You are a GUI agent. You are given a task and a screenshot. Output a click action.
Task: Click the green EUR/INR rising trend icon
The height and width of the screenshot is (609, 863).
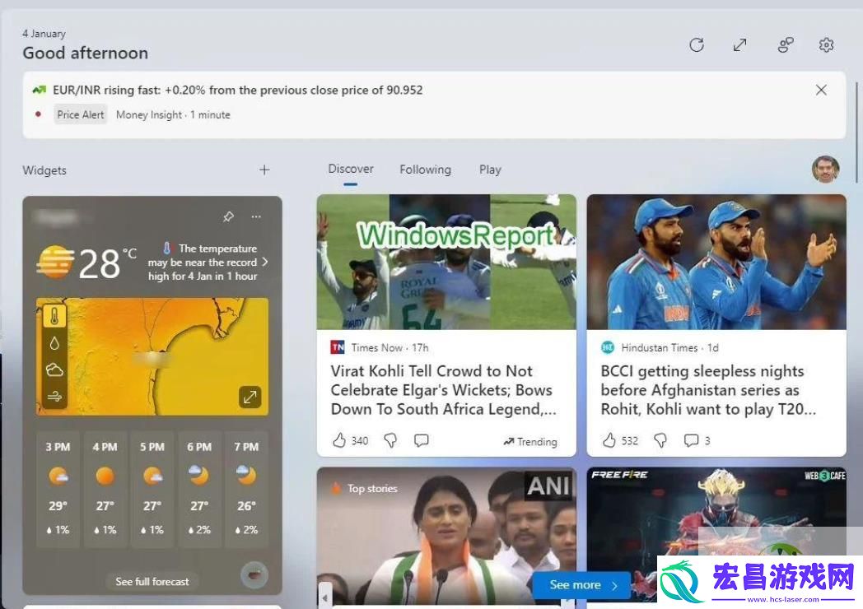(39, 90)
